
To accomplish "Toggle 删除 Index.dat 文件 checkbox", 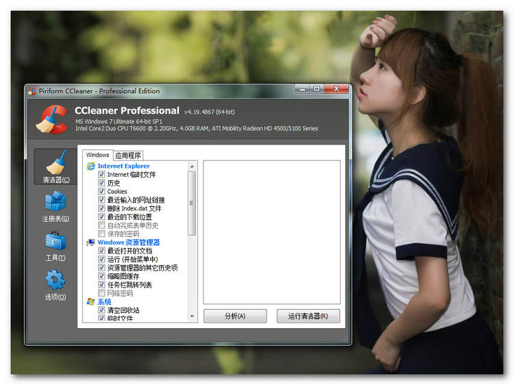I will [x=101, y=208].
